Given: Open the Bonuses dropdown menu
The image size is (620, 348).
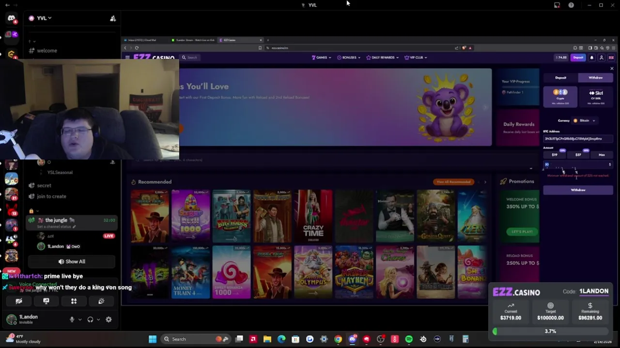Looking at the screenshot, I should pos(349,58).
